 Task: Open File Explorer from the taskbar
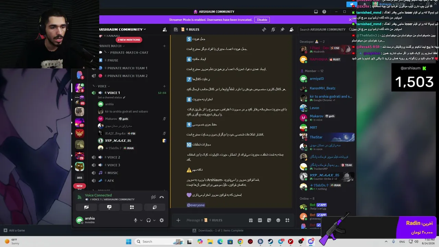coord(210,242)
